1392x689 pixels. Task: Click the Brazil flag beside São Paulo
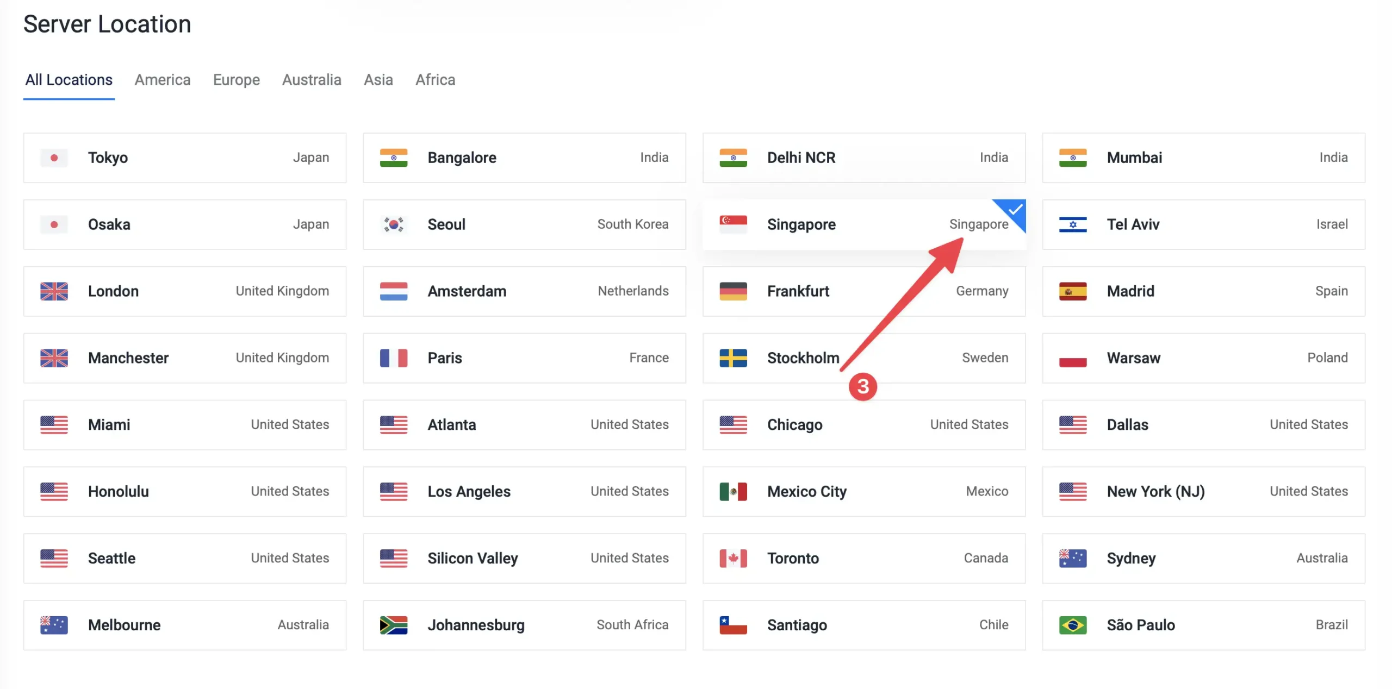(x=1072, y=625)
